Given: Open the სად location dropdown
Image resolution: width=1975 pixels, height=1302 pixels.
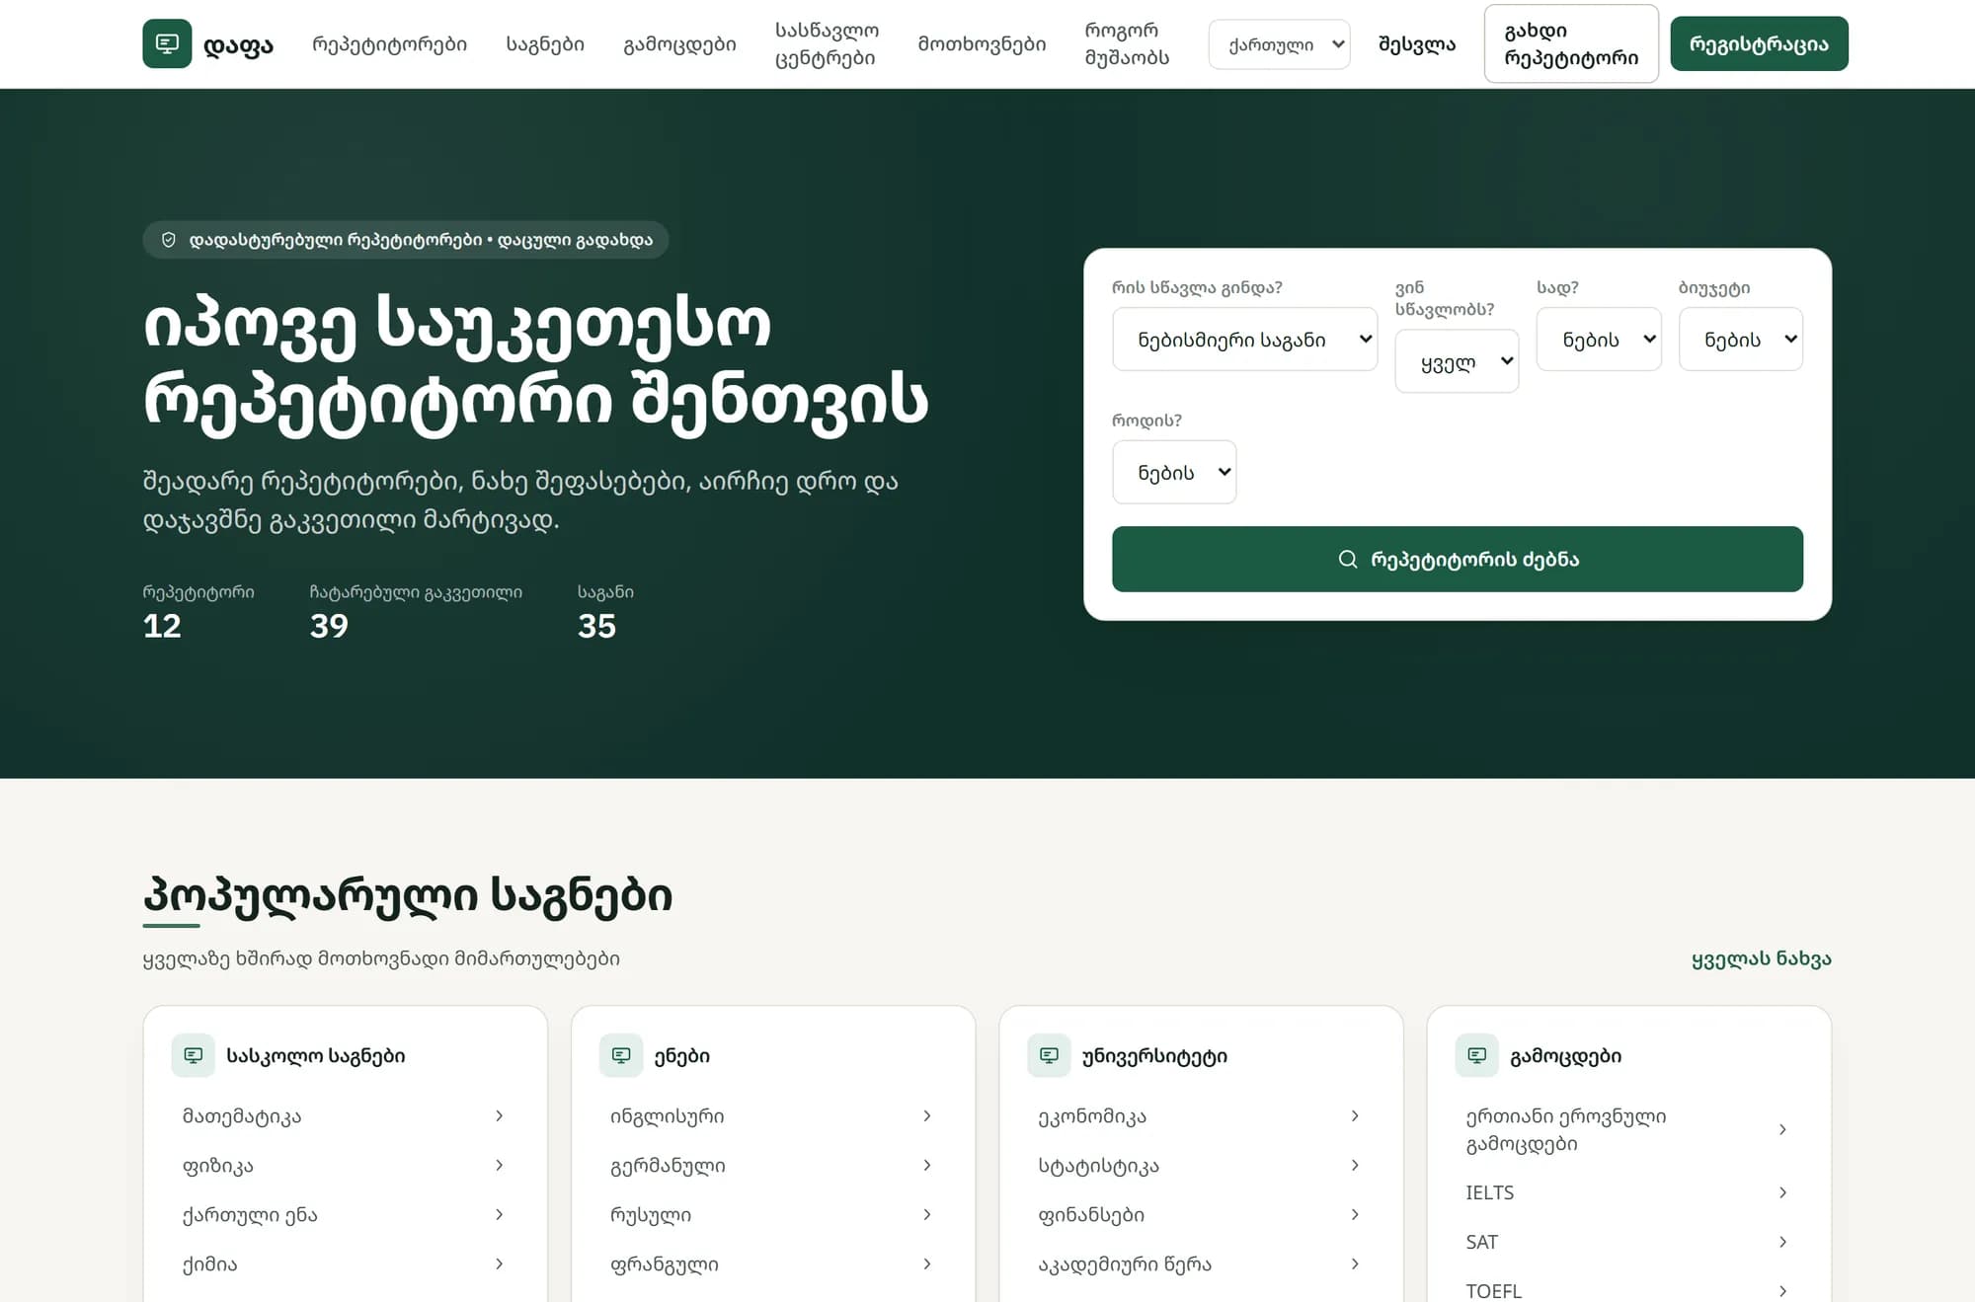Looking at the screenshot, I should pyautogui.click(x=1599, y=340).
